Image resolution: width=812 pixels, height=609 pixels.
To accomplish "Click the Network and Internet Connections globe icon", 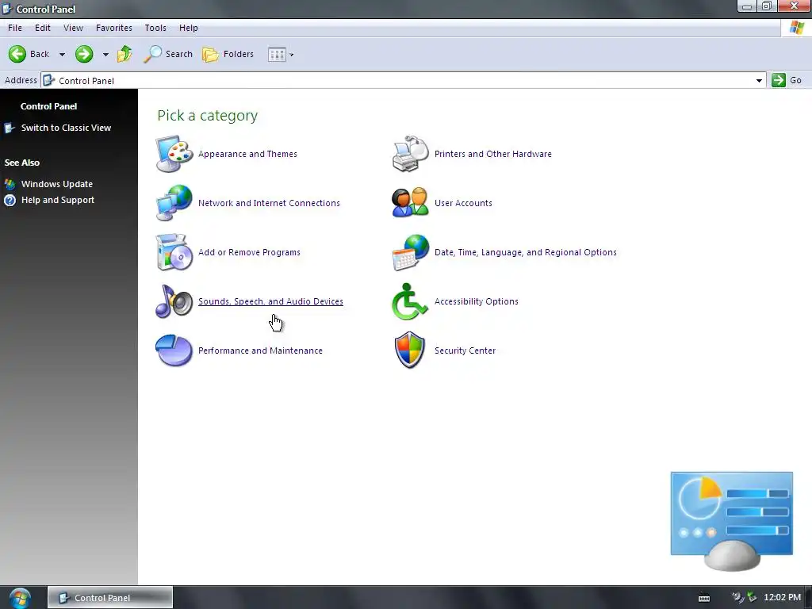I will (174, 202).
